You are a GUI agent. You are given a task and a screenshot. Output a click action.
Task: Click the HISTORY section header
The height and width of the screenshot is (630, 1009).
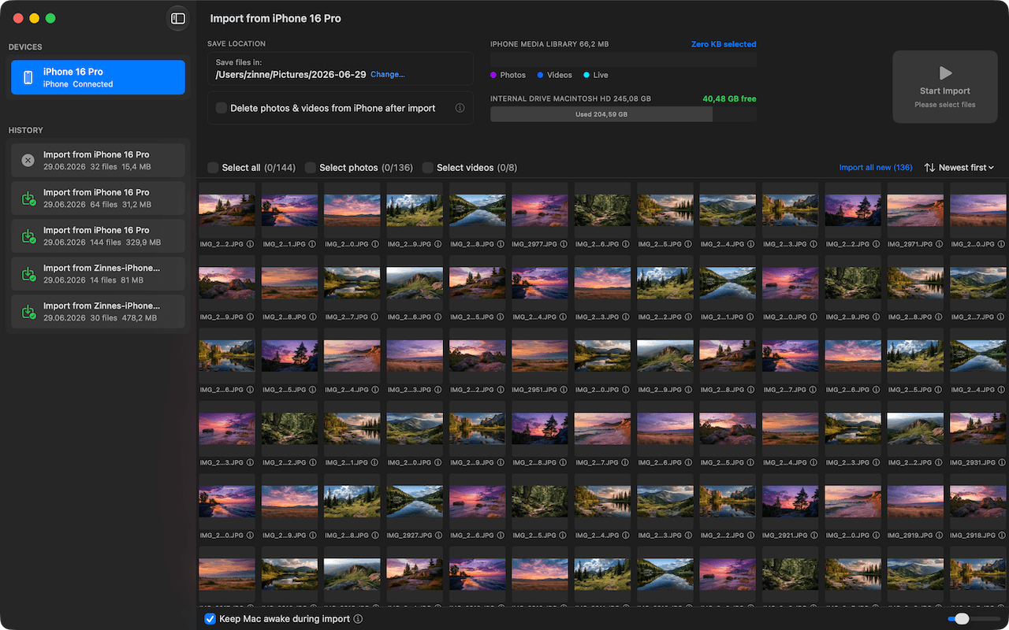[x=26, y=130]
